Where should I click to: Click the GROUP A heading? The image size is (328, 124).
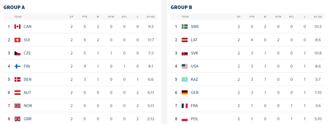pyautogui.click(x=14, y=7)
